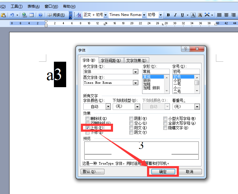Click the font size list down arrow

pos(197,91)
